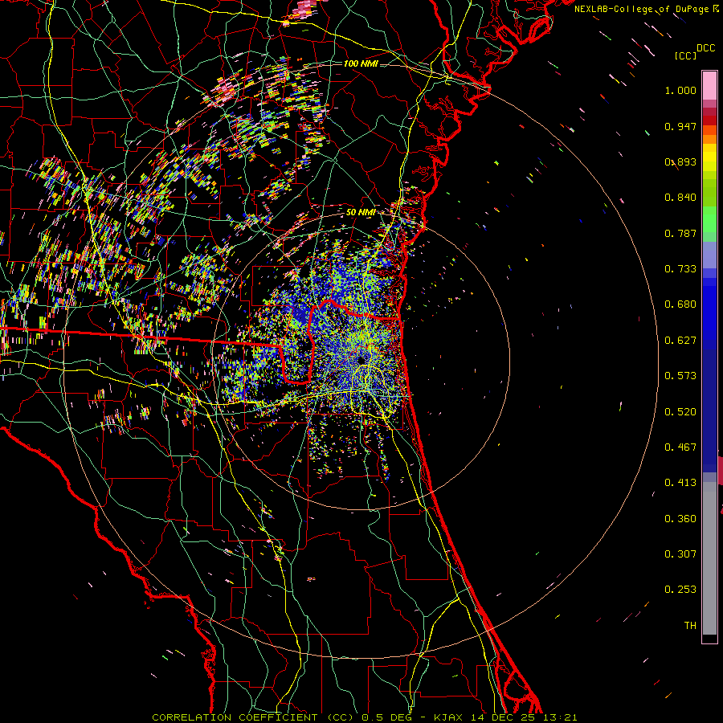Click the 0.520 value on the color scale
The width and height of the screenshot is (723, 723).
pyautogui.click(x=680, y=412)
